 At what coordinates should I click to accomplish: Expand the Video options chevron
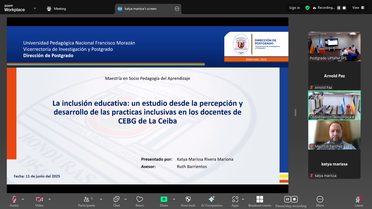50,199
